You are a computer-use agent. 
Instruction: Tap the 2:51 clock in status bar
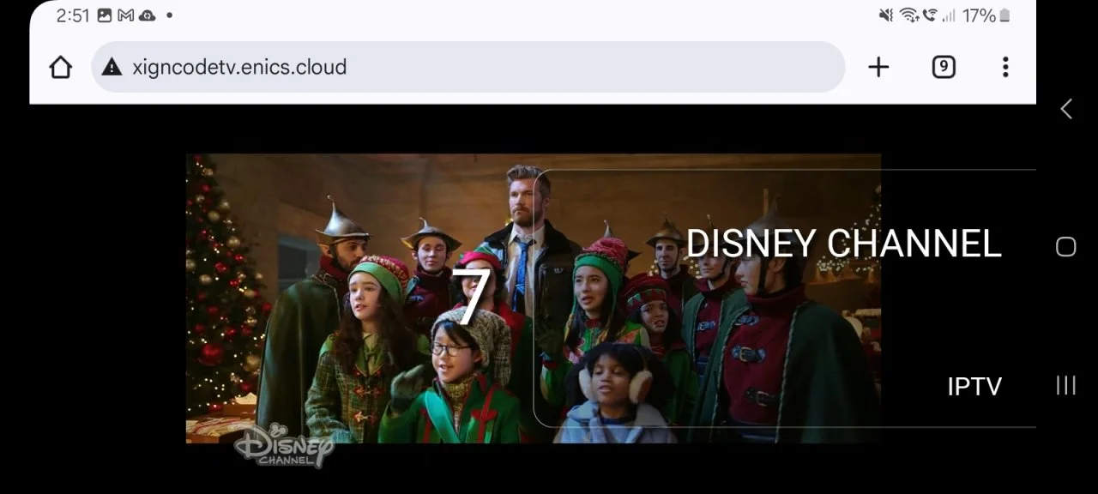tap(73, 15)
